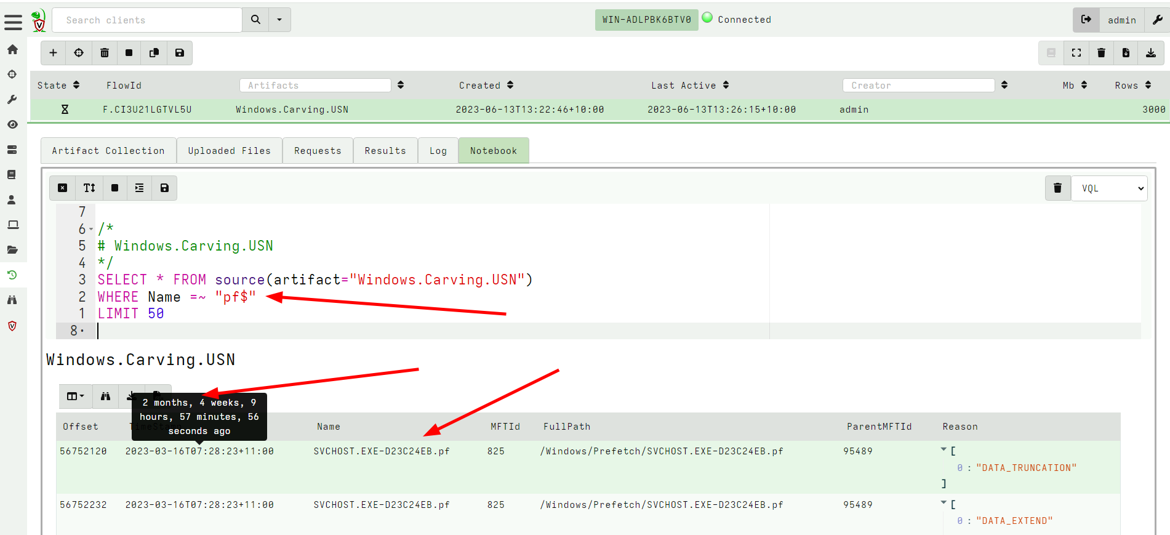The image size is (1170, 535).
Task: Click the binoculars hunt icon in sidebar
Action: pyautogui.click(x=12, y=300)
